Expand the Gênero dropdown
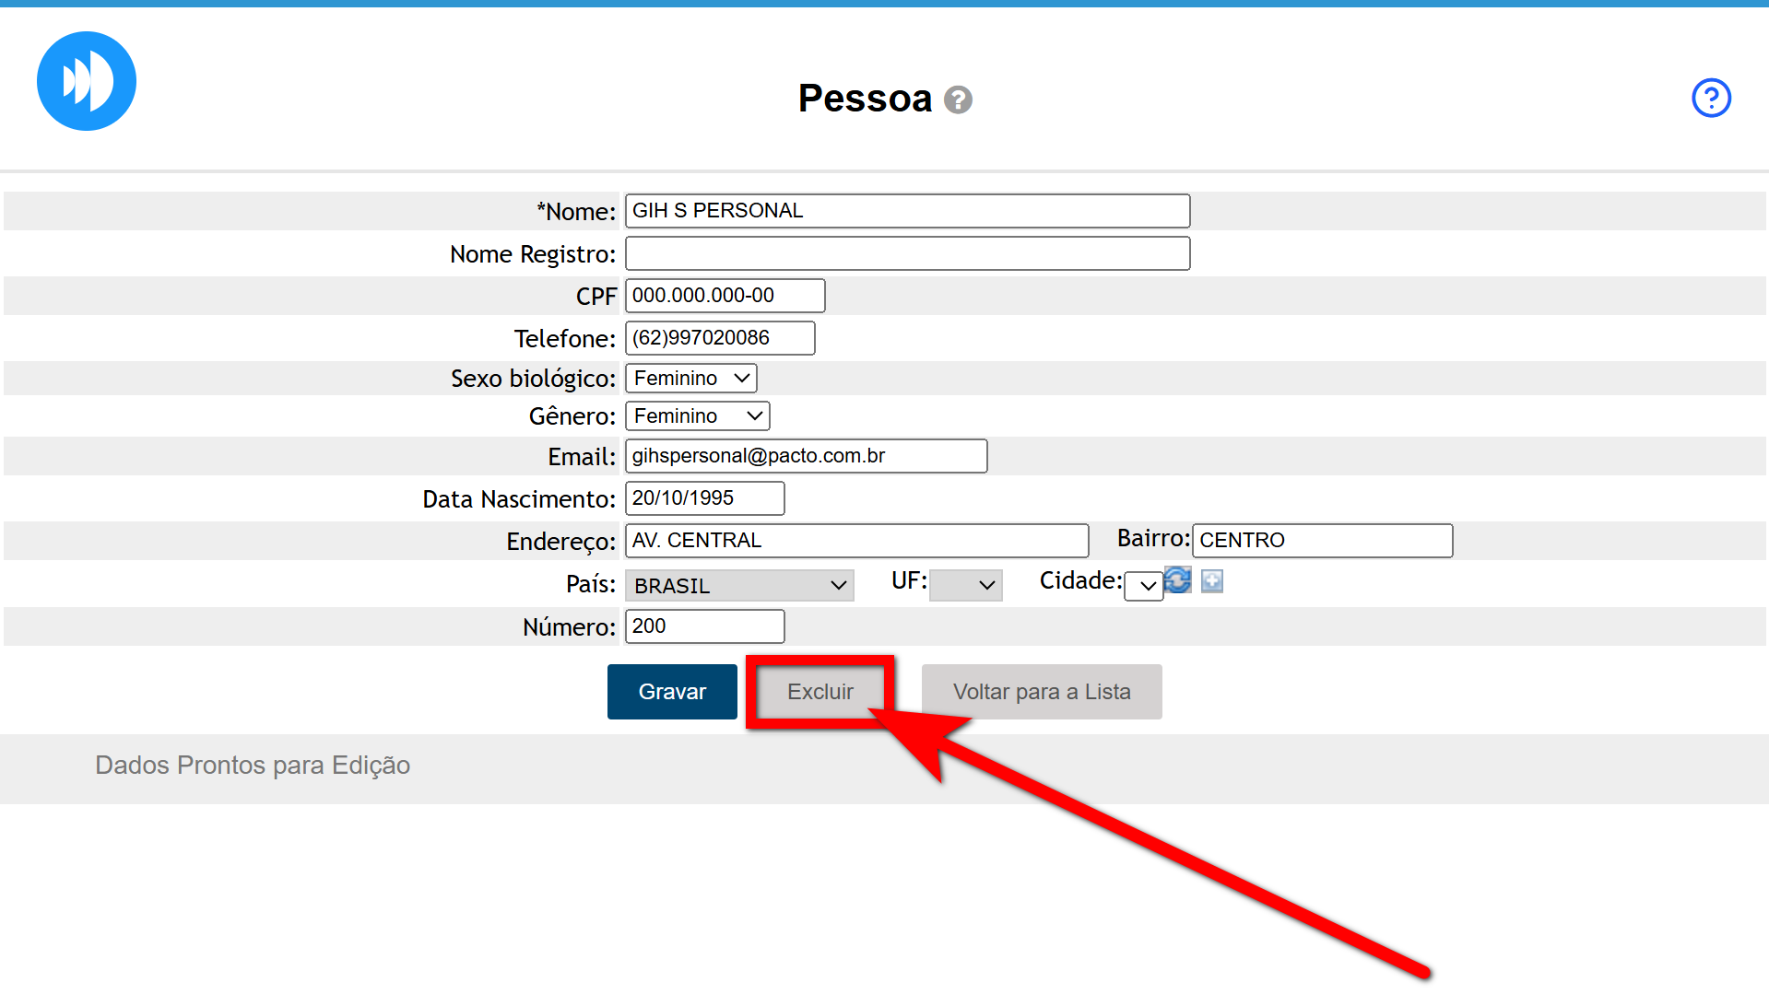This screenshot has height=994, width=1769. (x=697, y=416)
